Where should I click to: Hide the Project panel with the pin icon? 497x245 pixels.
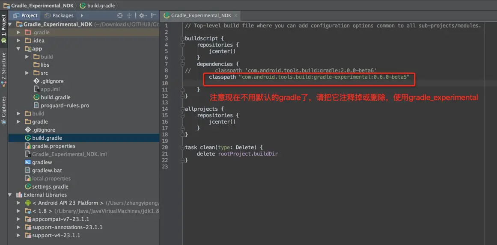pyautogui.click(x=153, y=15)
